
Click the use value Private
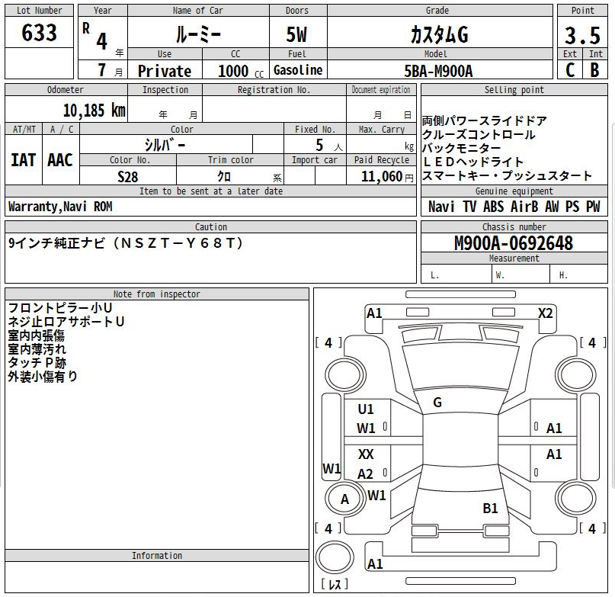point(165,71)
